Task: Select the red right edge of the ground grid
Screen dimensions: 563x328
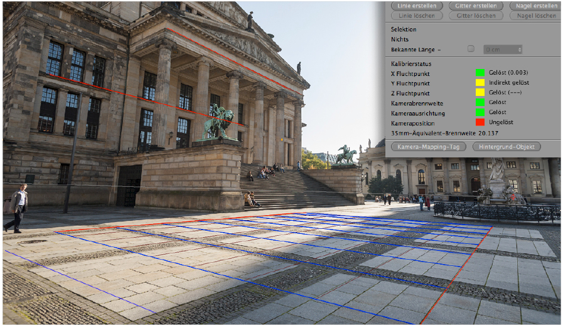Action: (x=456, y=275)
